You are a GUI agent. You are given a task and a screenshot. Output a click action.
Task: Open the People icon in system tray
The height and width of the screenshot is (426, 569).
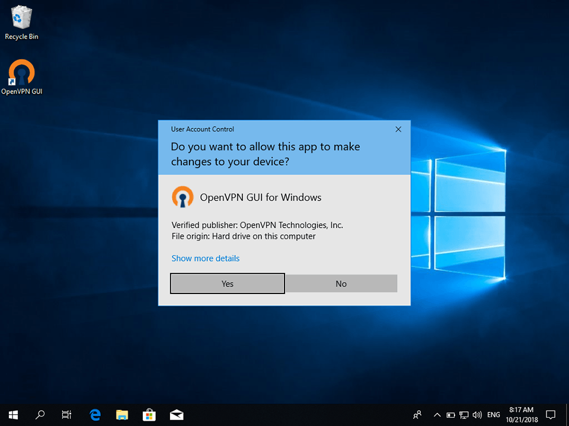pos(418,415)
